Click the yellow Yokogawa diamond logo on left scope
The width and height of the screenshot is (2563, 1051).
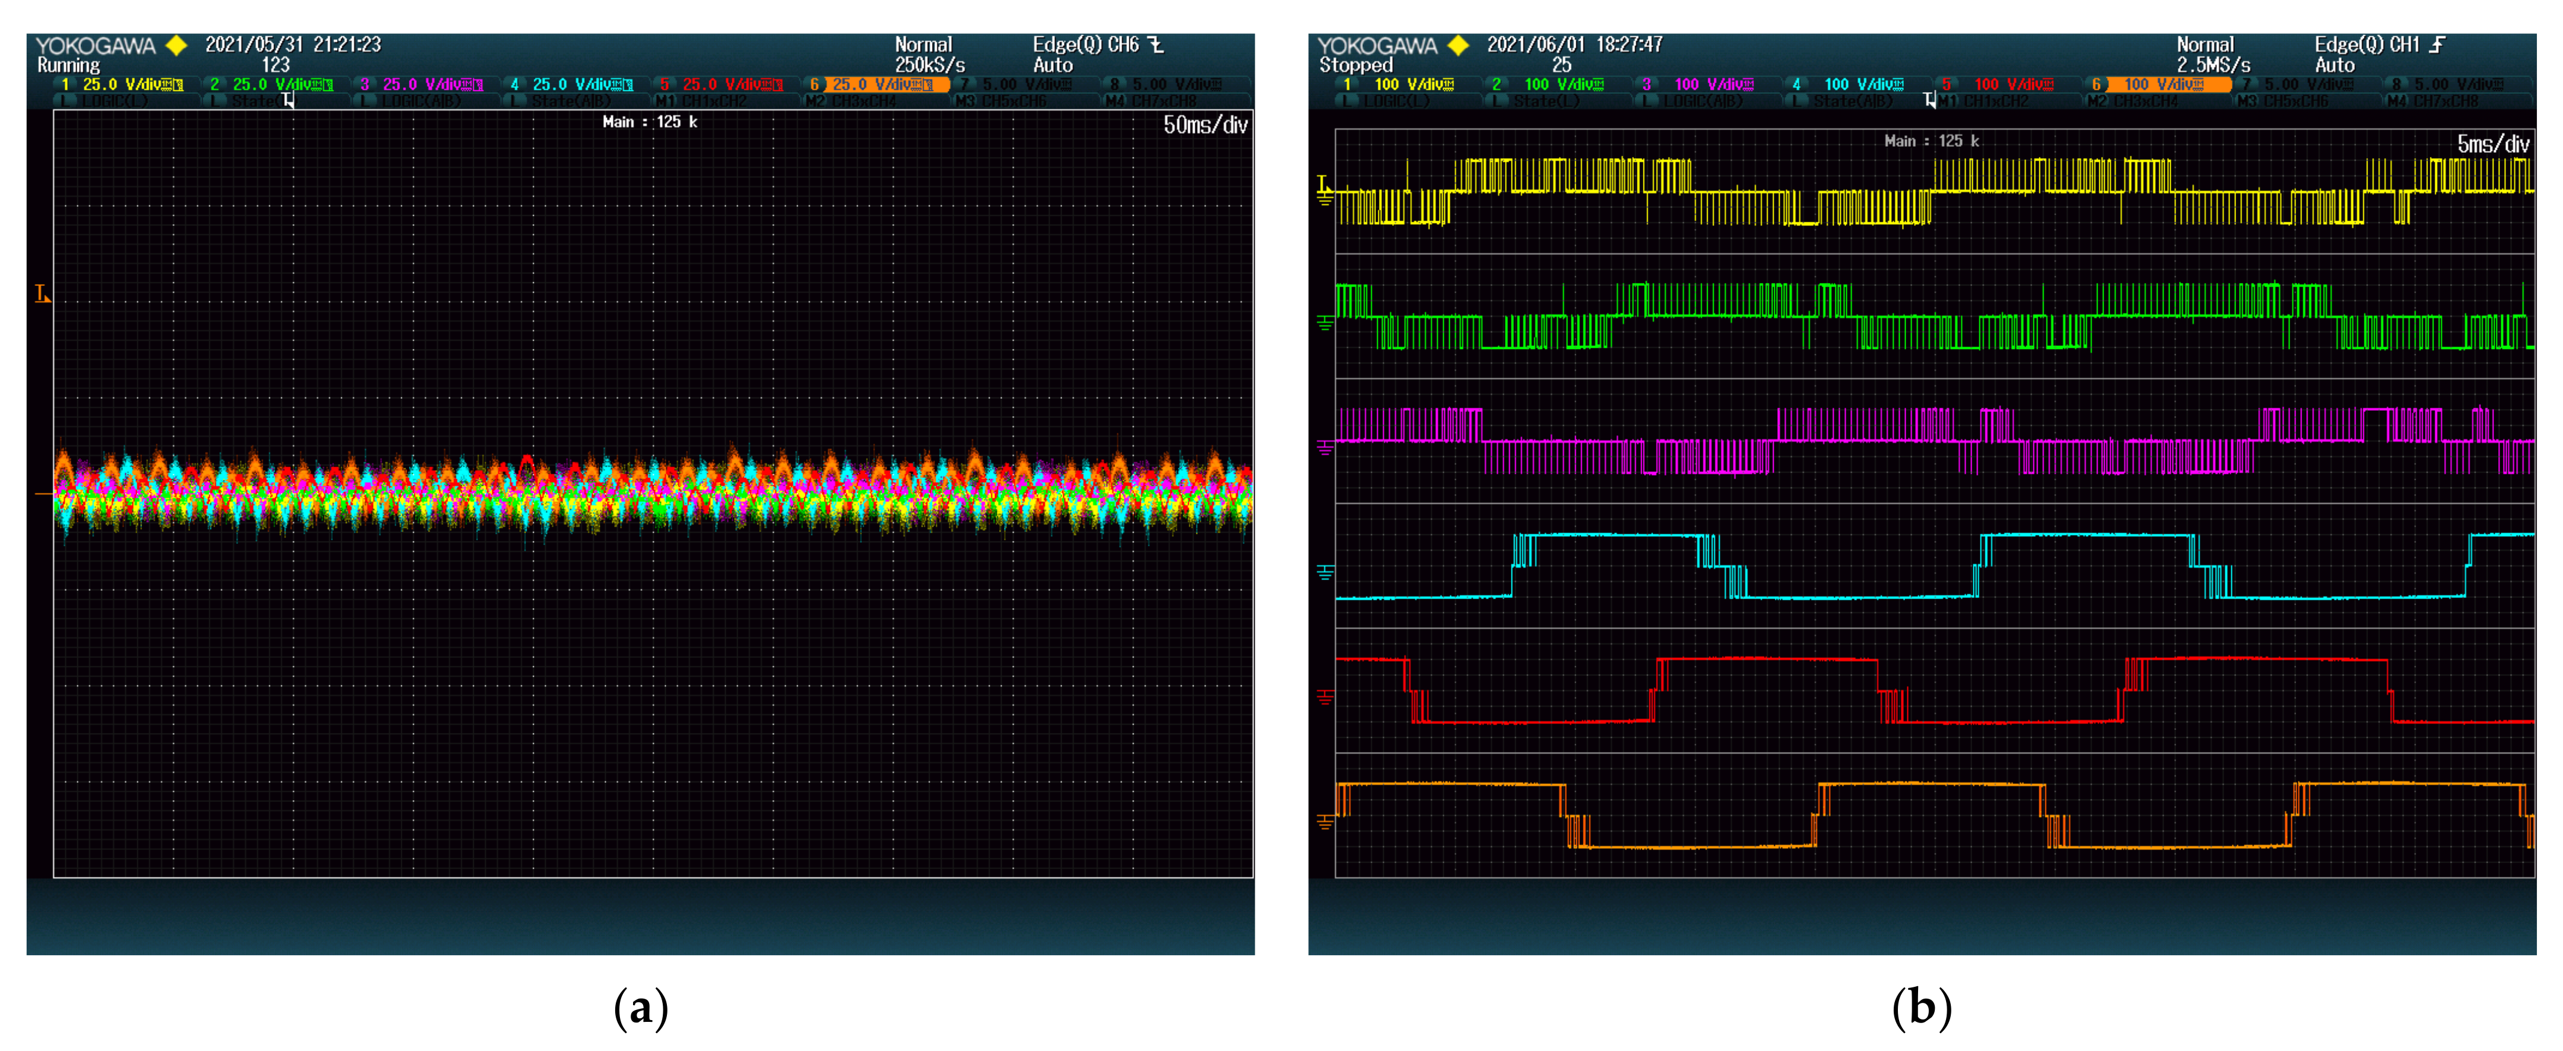point(177,46)
